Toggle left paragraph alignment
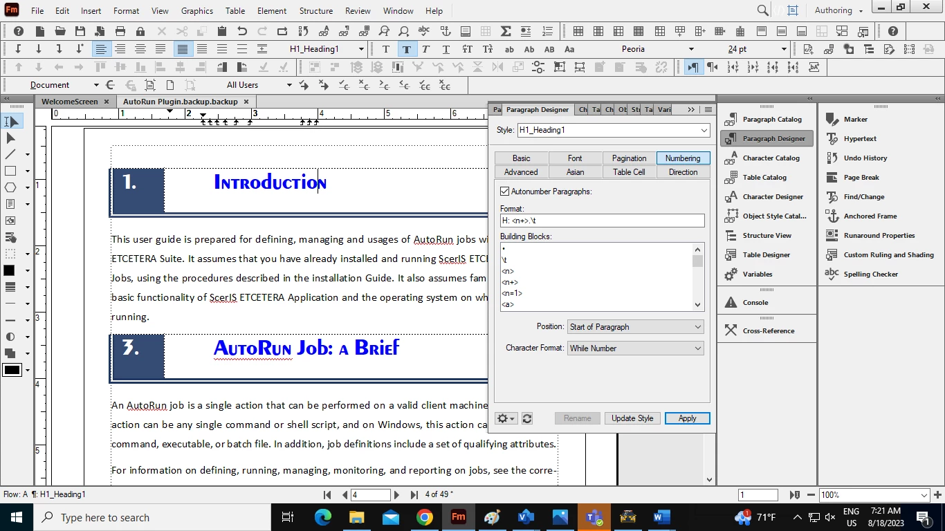This screenshot has width=945, height=531. click(101, 49)
